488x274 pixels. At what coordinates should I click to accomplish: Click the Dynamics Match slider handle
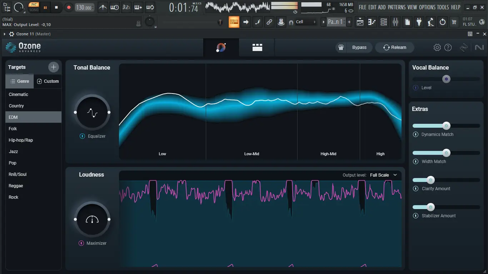(x=446, y=126)
